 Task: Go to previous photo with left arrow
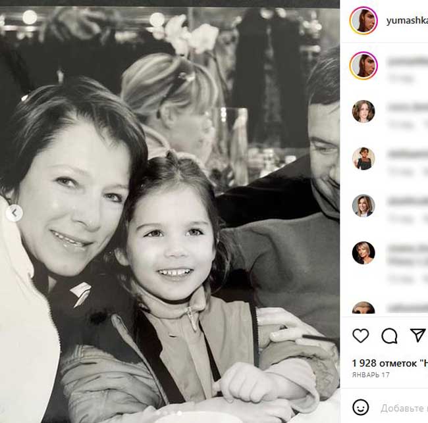[x=14, y=212]
